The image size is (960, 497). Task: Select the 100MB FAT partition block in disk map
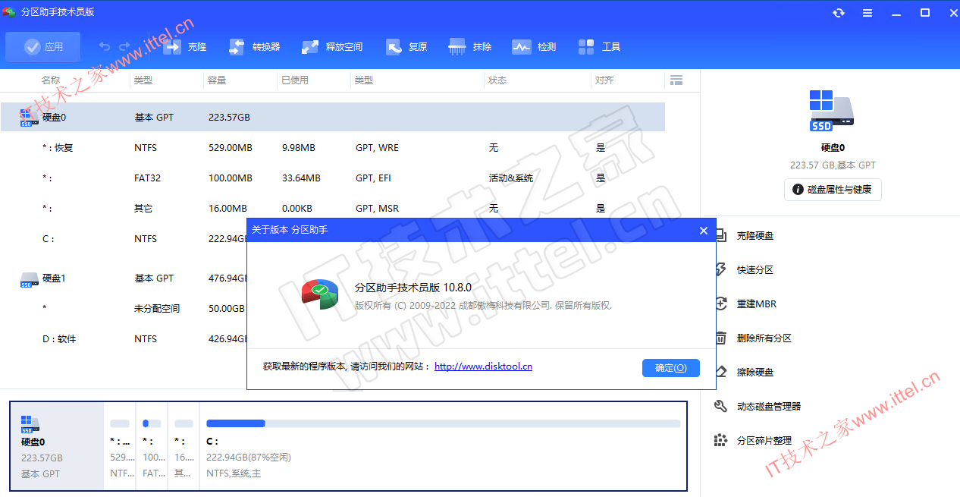pyautogui.click(x=152, y=445)
